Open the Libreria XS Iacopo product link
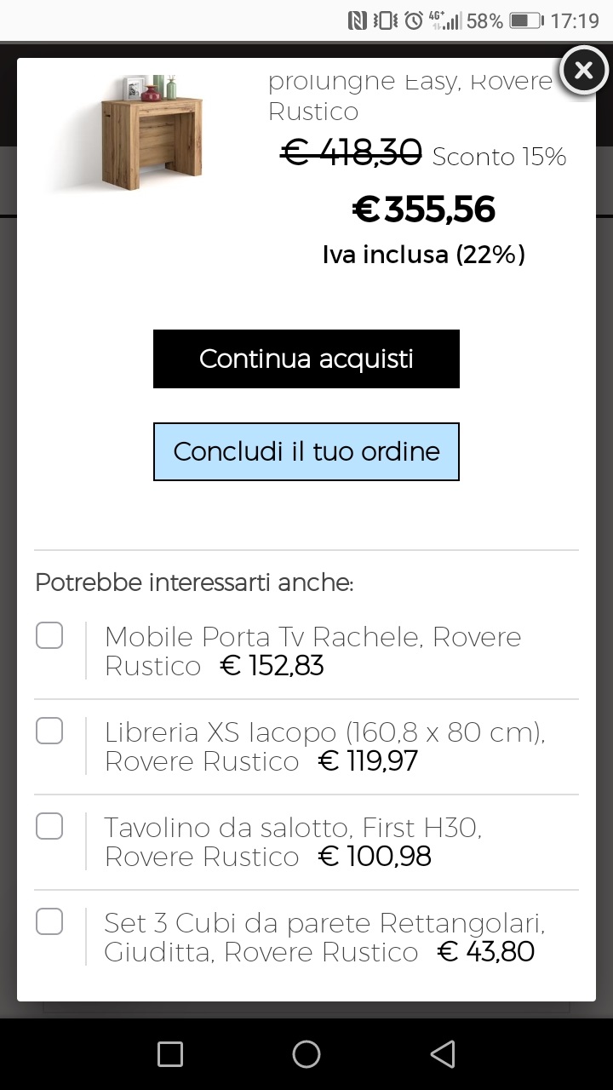 click(324, 746)
